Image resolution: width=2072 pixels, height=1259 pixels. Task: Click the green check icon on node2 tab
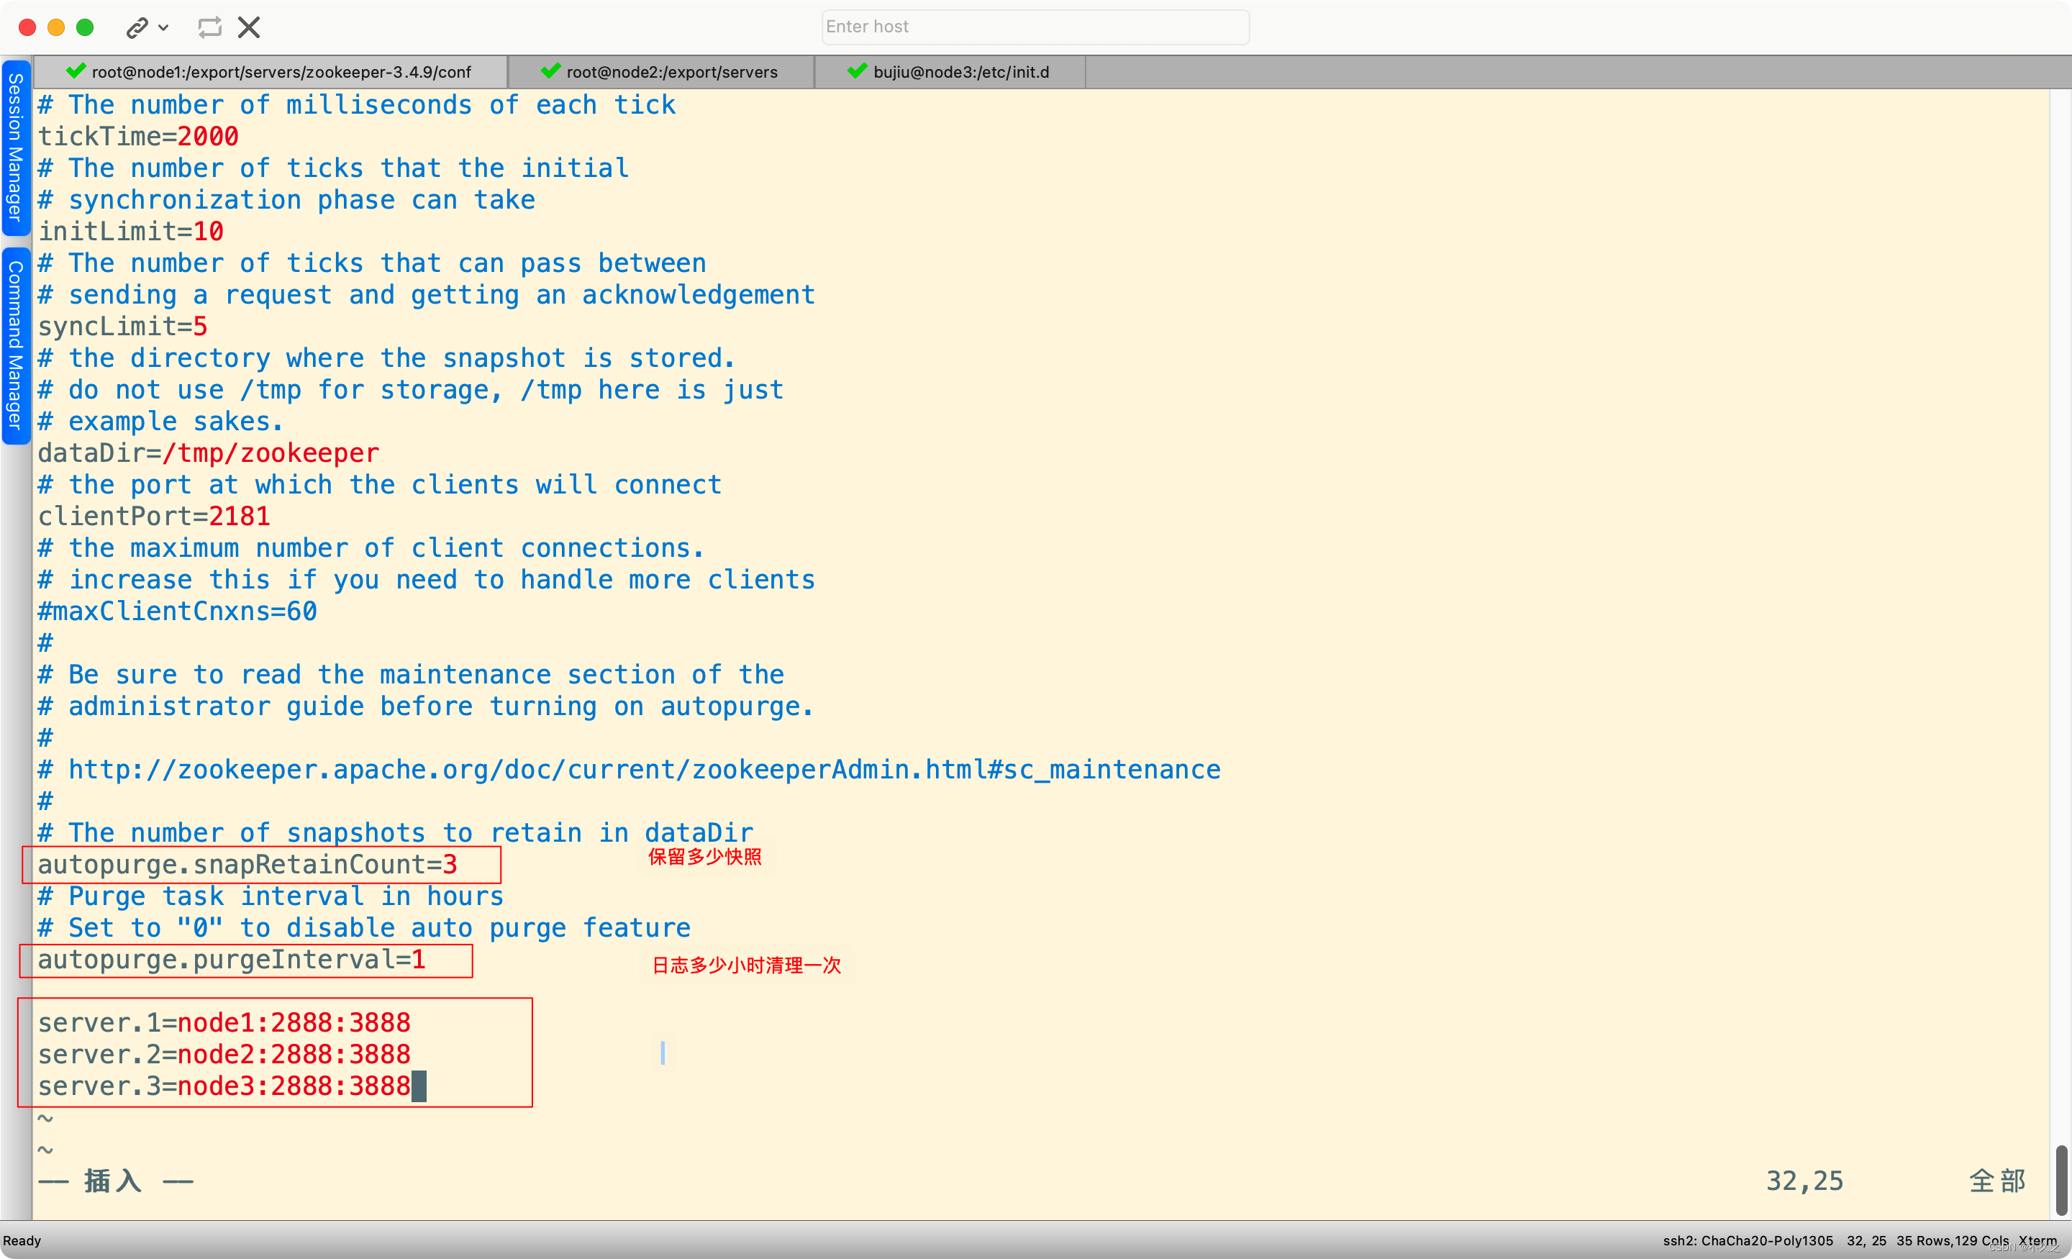[x=551, y=71]
